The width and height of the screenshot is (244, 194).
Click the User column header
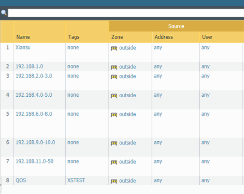tap(207, 37)
